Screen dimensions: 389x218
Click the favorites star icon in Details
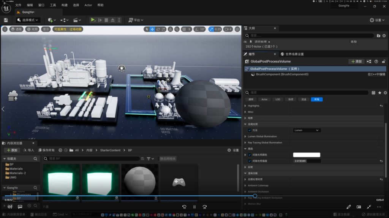click(380, 93)
